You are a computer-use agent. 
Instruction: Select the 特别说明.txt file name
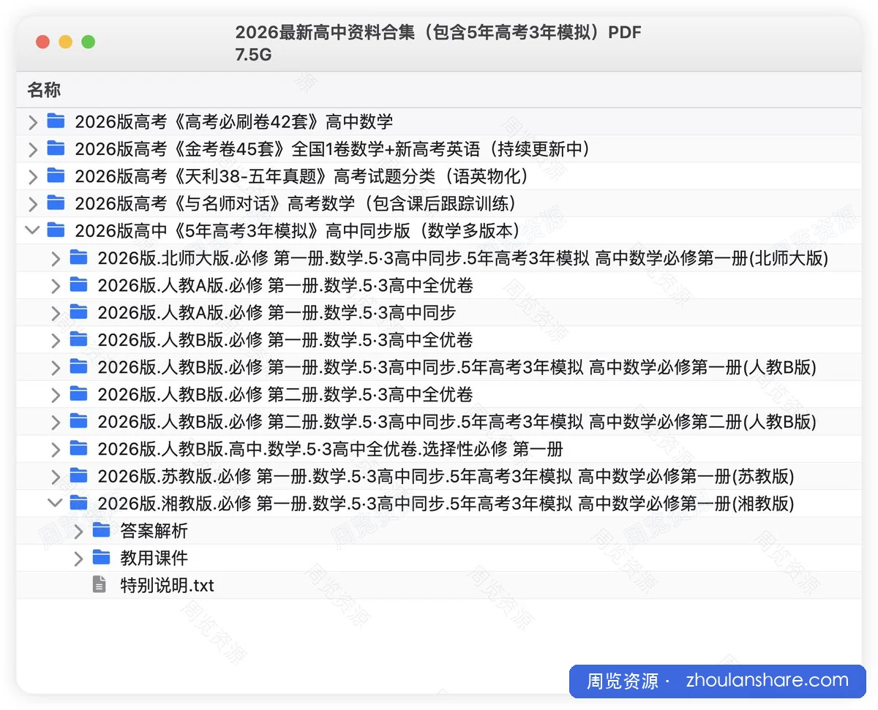(x=167, y=586)
